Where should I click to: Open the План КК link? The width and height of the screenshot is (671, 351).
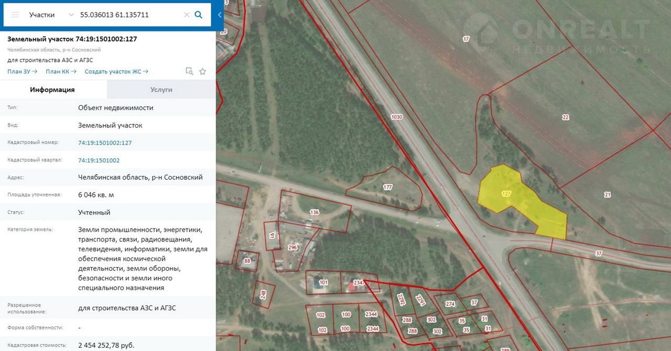60,72
